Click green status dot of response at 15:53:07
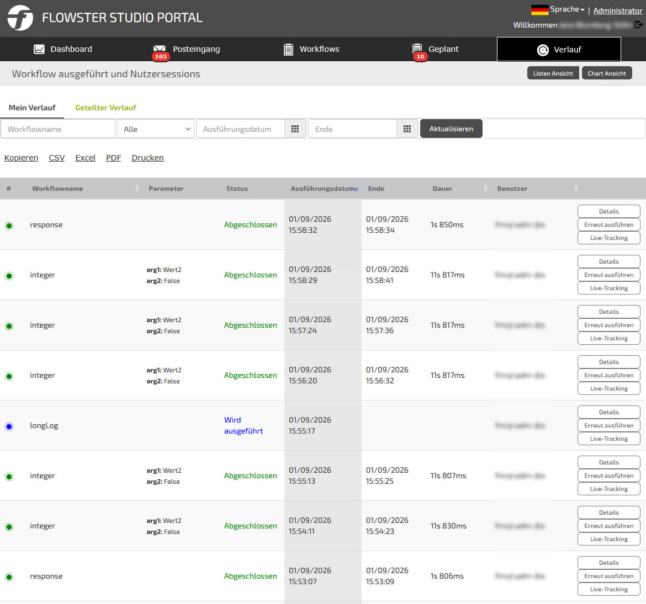Viewport: 646px width, 604px height. (9, 577)
